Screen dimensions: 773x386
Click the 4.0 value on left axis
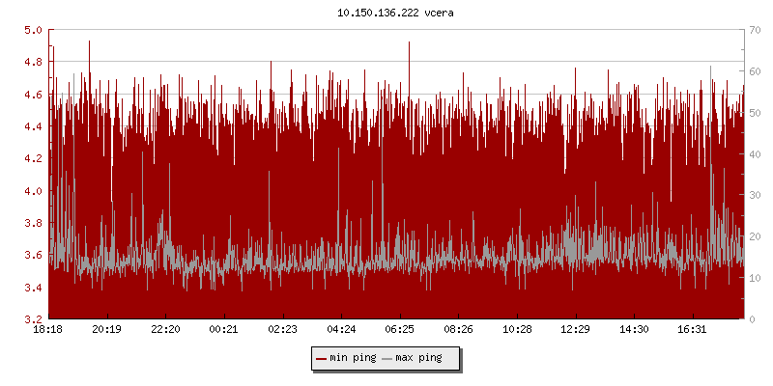coord(33,190)
